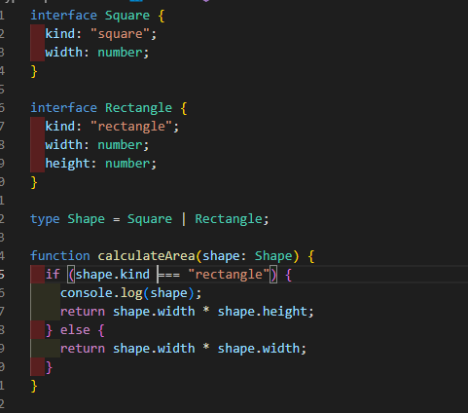Click 'shape' argument inside console.log
468x413 pixels.
click(168, 293)
